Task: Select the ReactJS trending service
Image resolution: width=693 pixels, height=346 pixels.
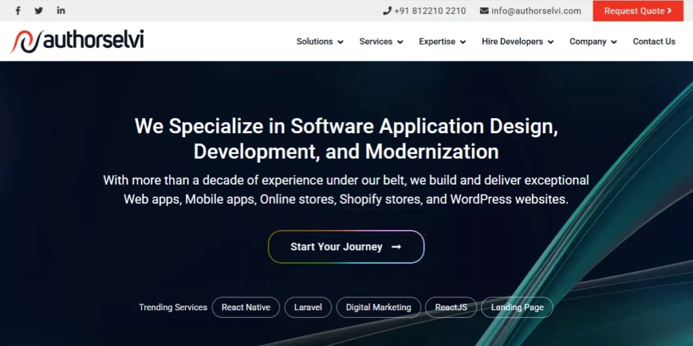Action: [451, 307]
